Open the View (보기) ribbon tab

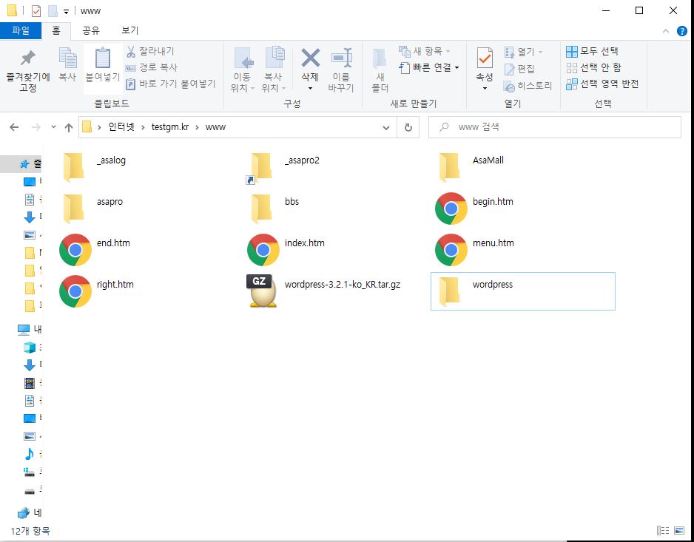129,30
